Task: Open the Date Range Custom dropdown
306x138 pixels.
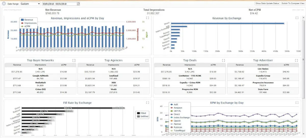Action: click(30, 4)
